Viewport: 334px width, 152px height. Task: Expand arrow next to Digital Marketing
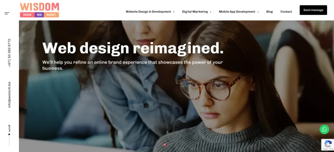click(x=211, y=12)
